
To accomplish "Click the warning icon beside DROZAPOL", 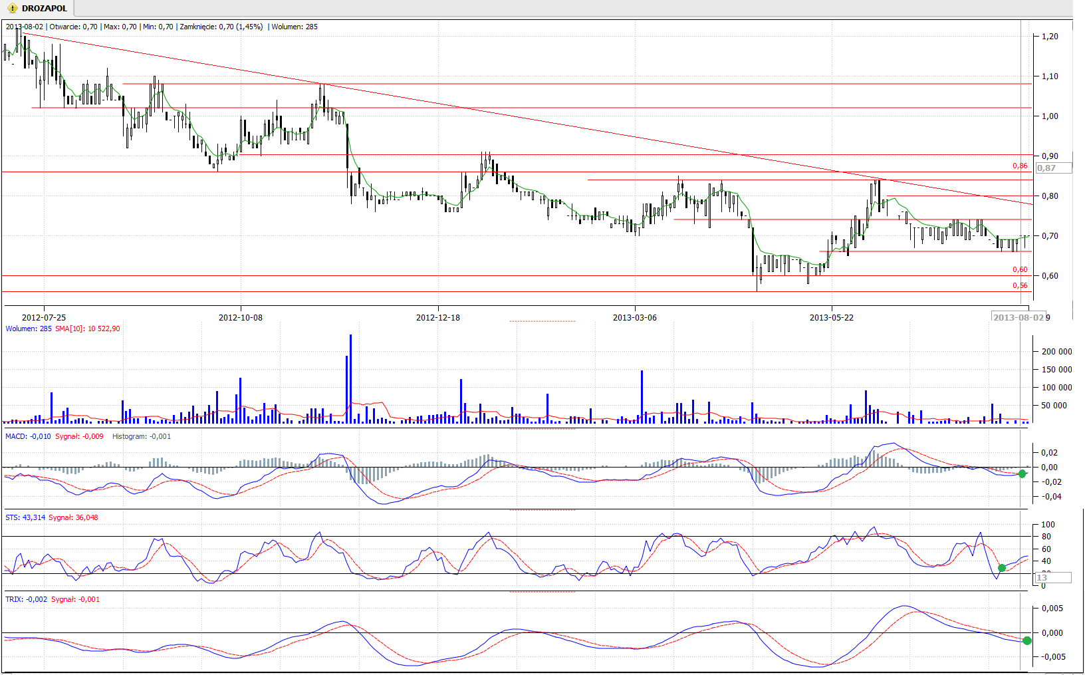I will point(13,8).
